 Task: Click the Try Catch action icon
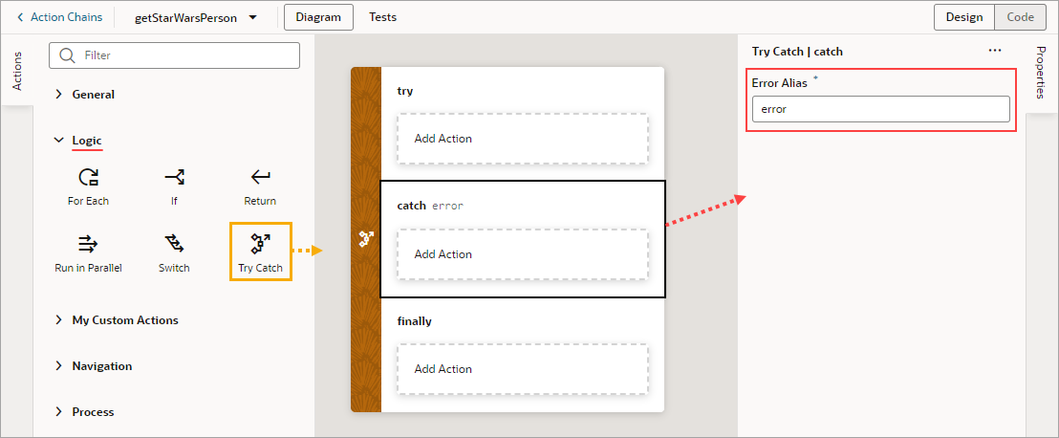(260, 244)
